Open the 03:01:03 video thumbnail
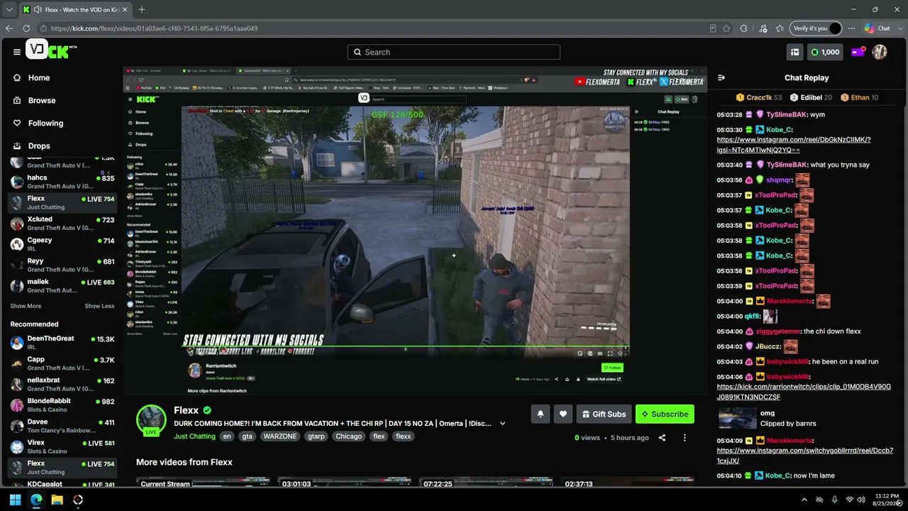This screenshot has height=511, width=908. tap(344, 482)
